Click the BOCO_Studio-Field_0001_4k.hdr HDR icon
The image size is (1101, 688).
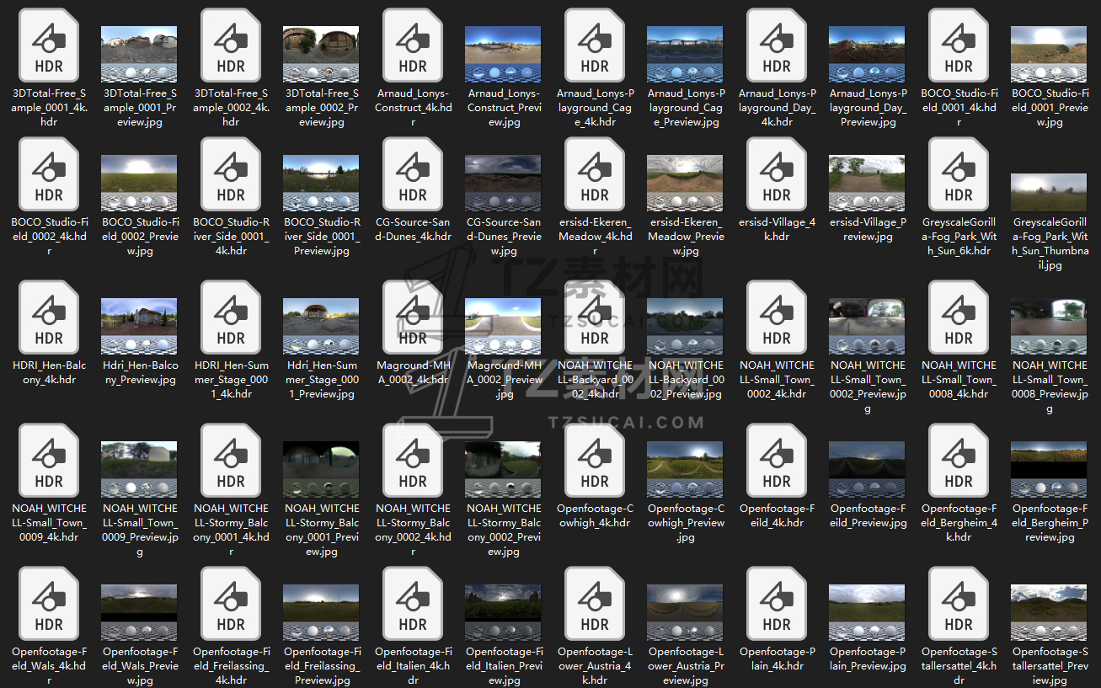(x=959, y=46)
